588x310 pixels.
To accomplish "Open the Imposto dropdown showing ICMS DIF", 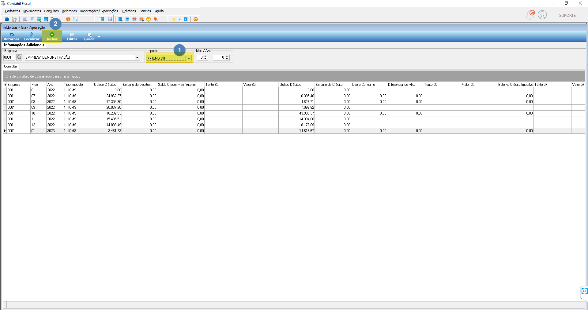I will [x=169, y=58].
